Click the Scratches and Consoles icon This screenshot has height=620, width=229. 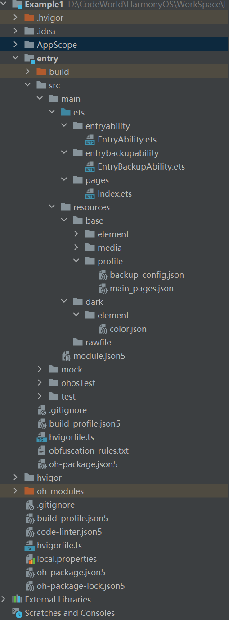17,613
